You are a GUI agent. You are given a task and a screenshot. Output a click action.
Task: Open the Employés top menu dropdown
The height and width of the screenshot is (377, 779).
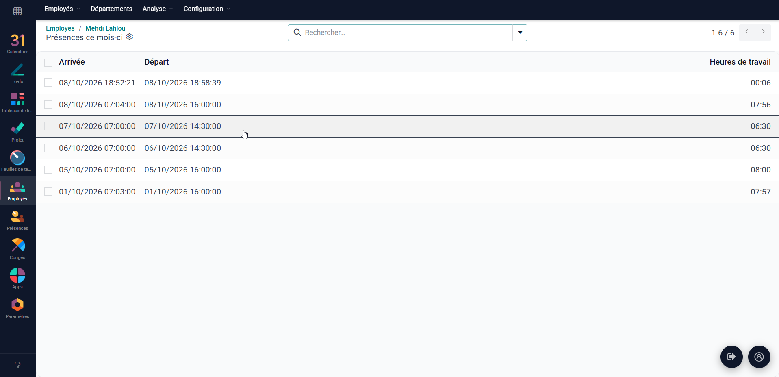(x=62, y=9)
